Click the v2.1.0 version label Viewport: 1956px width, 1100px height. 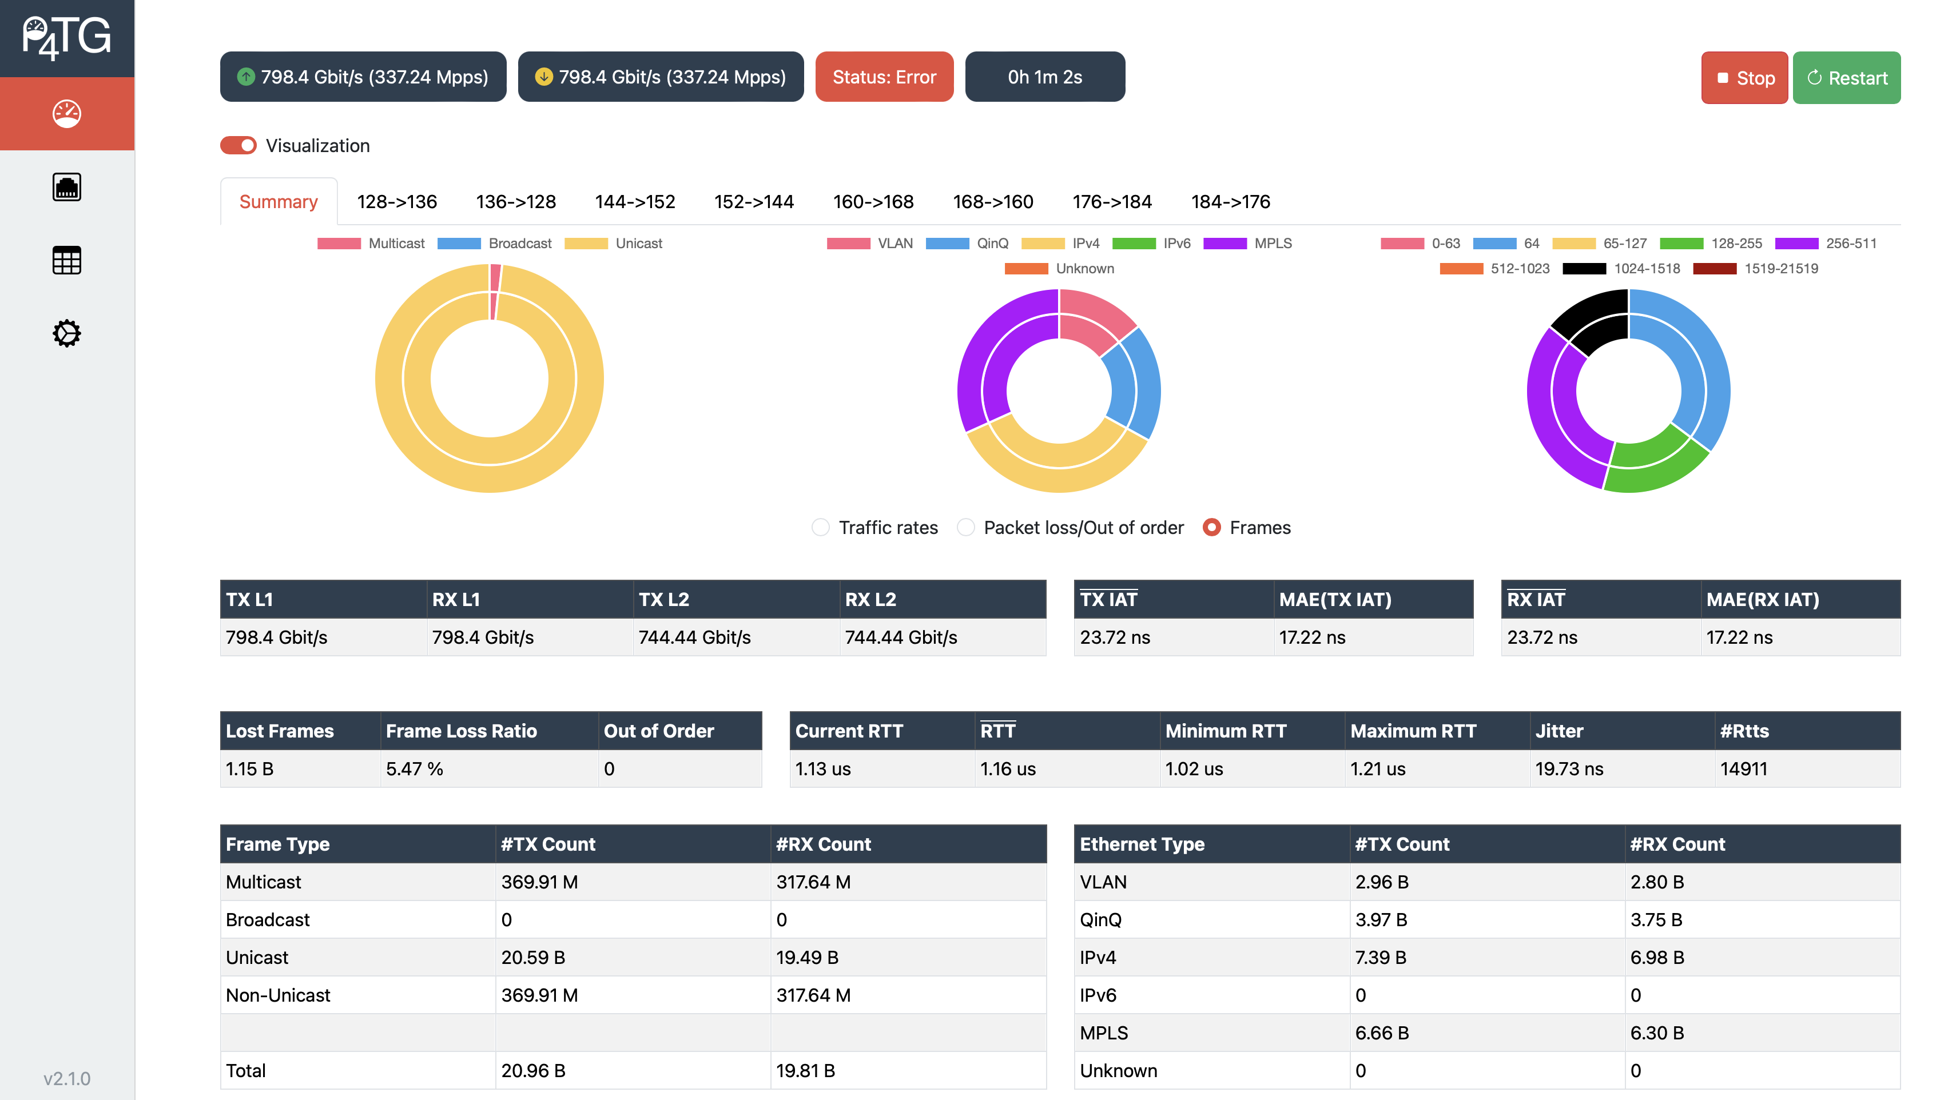click(67, 1078)
